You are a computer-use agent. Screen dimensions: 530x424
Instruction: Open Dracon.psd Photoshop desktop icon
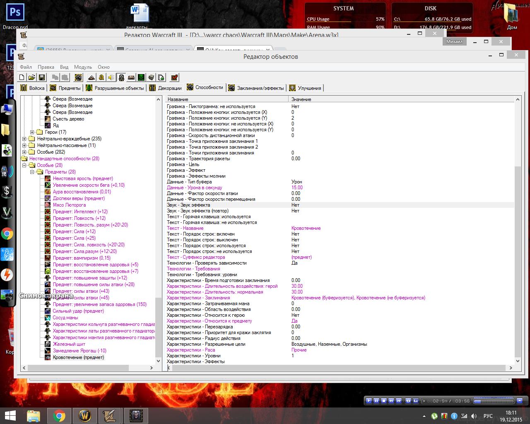[15, 16]
